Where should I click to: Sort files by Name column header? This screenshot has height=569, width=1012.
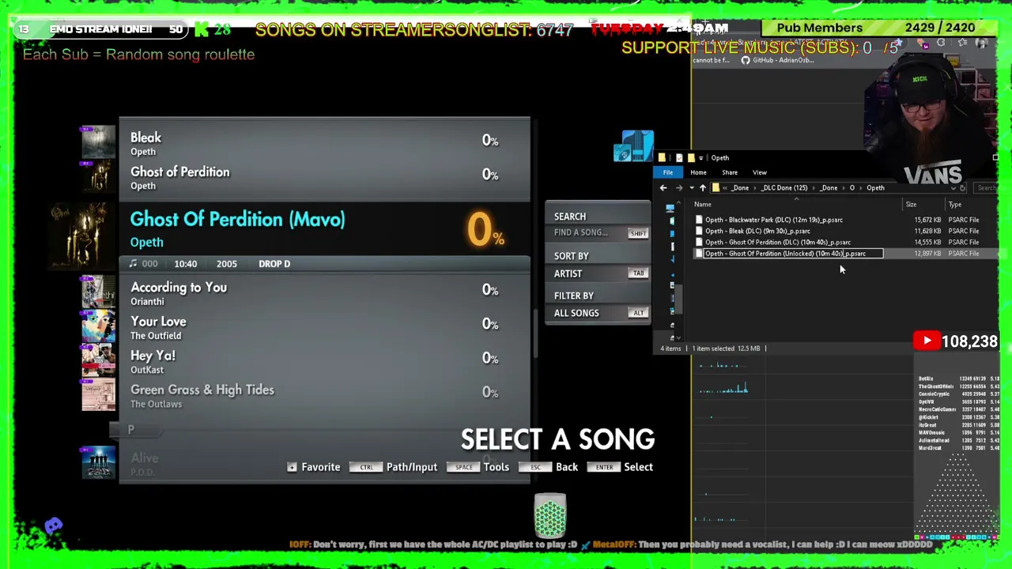(703, 205)
